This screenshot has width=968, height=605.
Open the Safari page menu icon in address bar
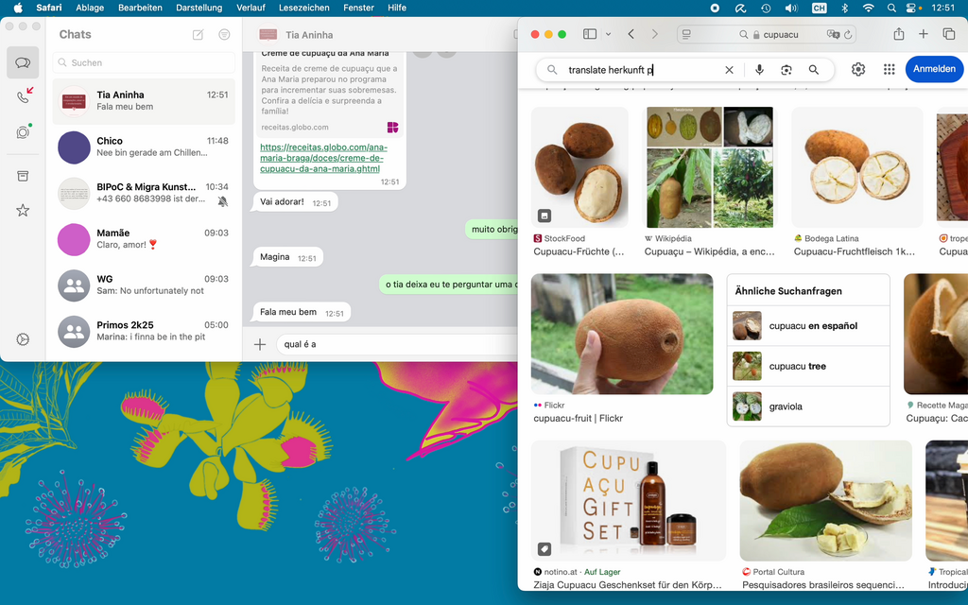click(686, 35)
